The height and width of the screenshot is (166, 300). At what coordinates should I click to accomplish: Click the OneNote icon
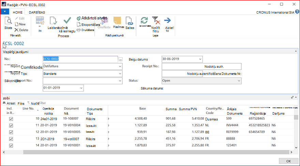click(104, 21)
